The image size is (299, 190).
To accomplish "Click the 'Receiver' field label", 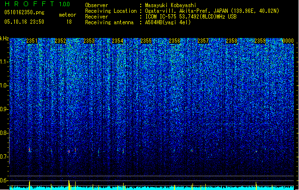I will click(x=96, y=17).
